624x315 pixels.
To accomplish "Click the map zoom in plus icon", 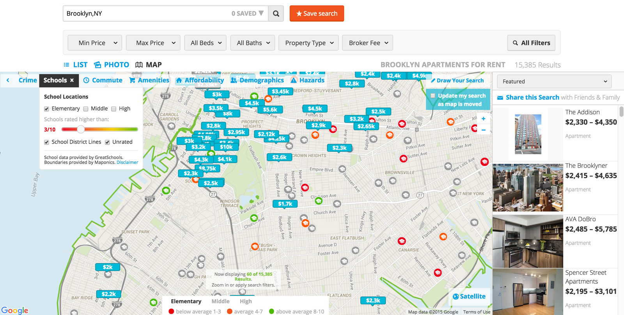I will (x=483, y=119).
